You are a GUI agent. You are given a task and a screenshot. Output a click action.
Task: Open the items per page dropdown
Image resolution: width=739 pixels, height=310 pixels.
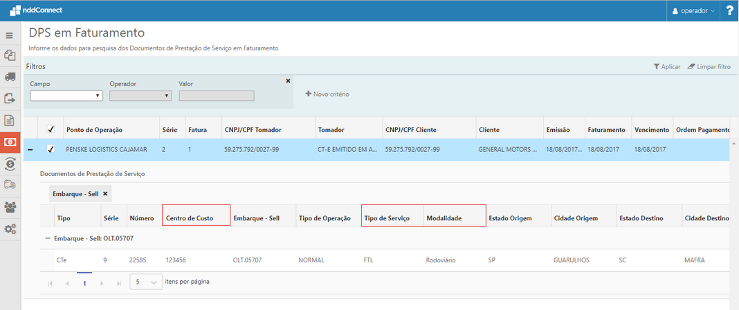[x=146, y=282]
